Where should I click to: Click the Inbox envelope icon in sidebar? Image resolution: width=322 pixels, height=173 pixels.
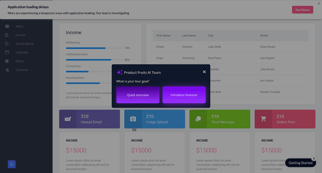pyautogui.click(x=7, y=26)
